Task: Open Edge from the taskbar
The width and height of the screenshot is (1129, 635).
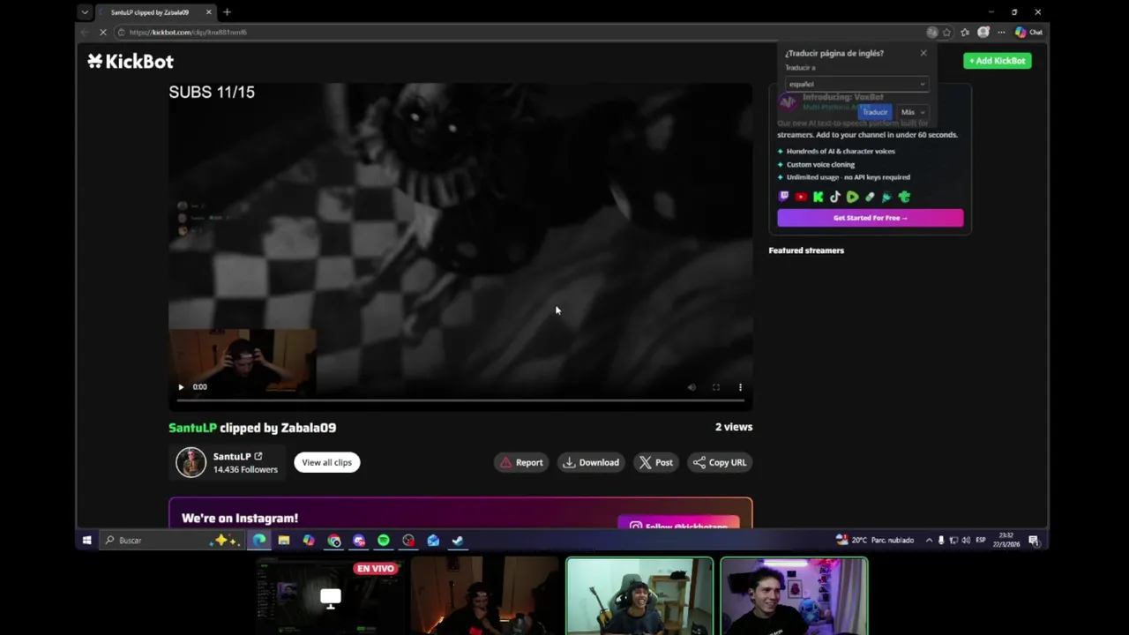Action: coord(259,541)
